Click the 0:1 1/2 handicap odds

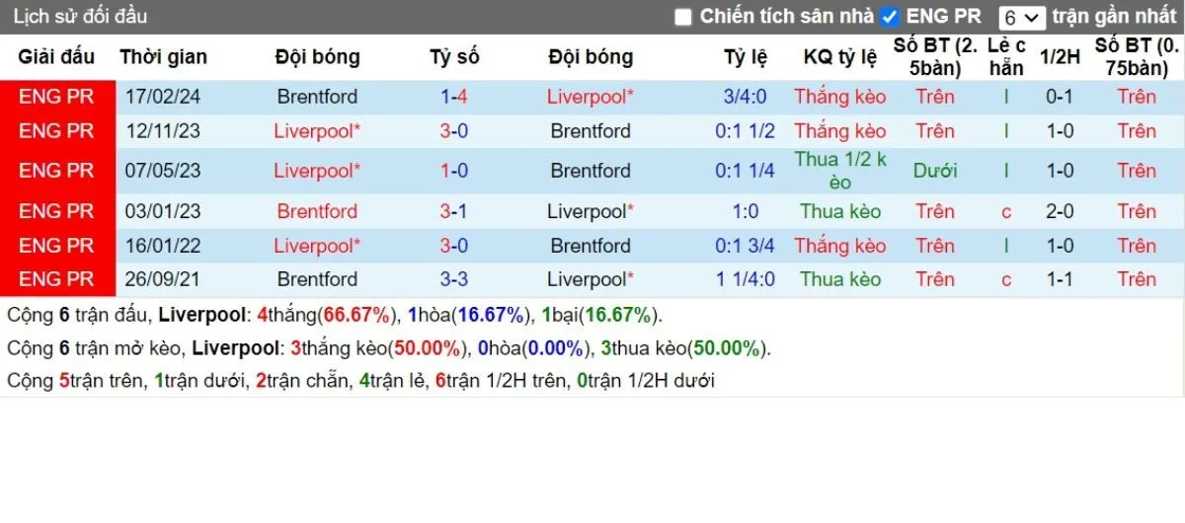(746, 131)
